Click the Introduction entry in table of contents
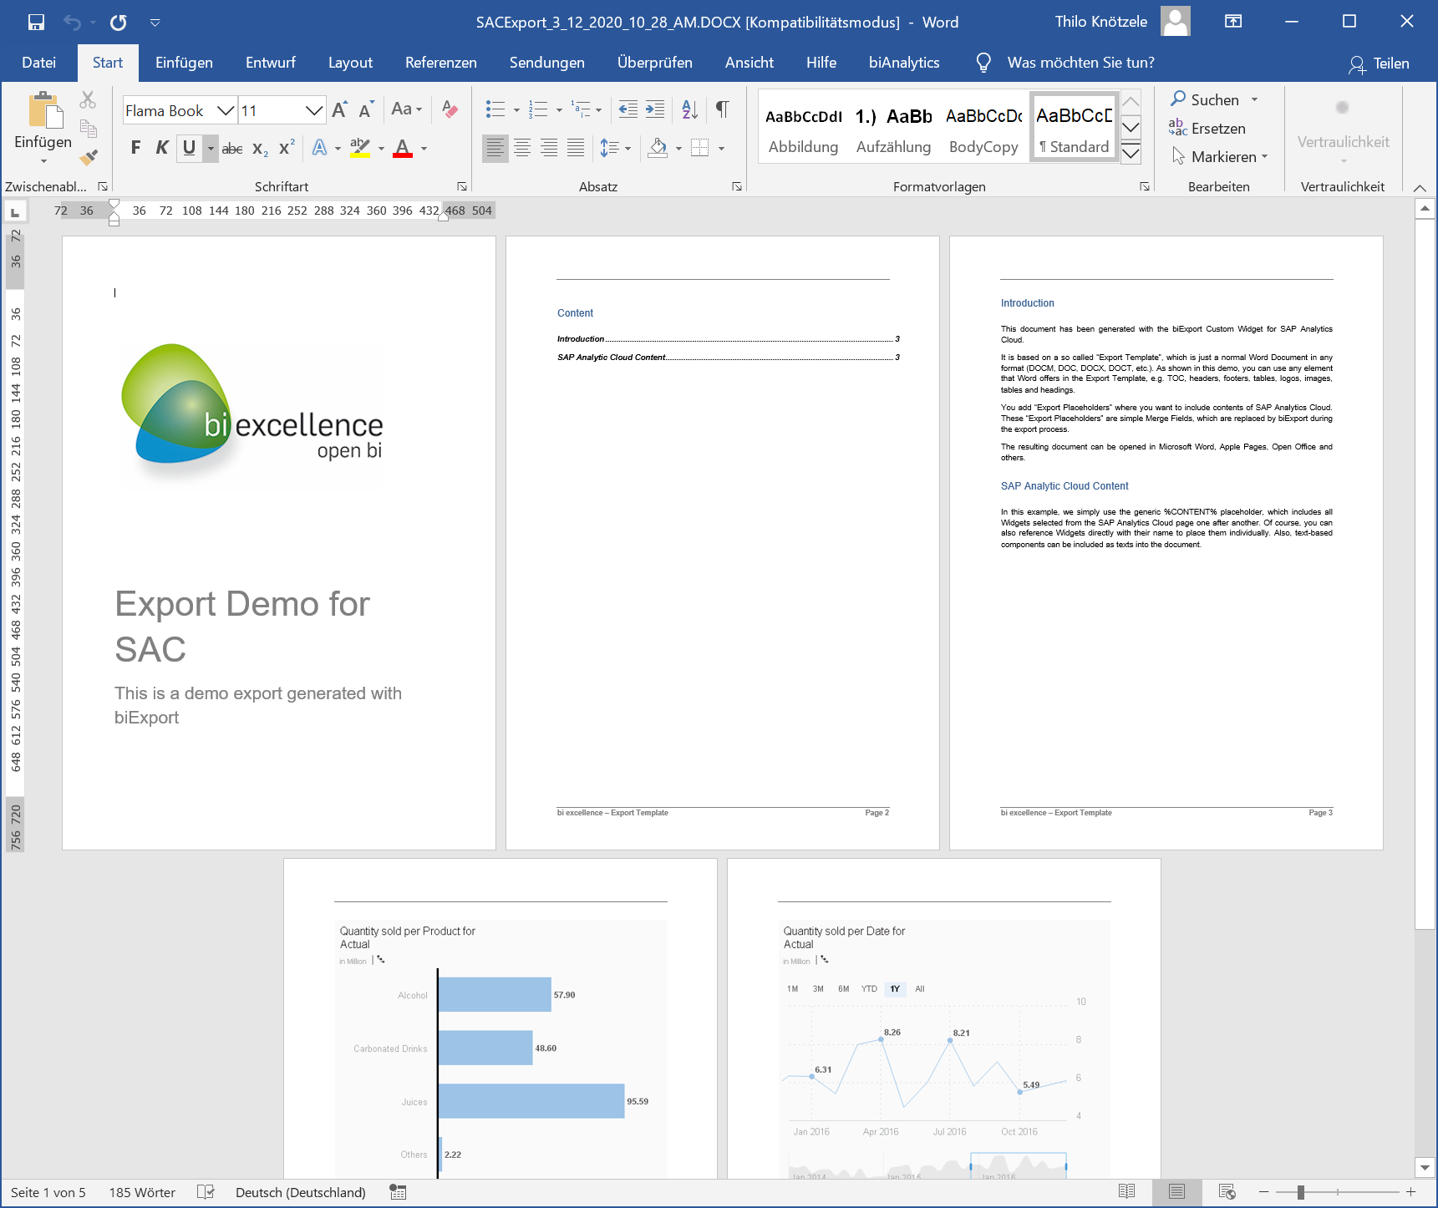This screenshot has width=1438, height=1208. pyautogui.click(x=729, y=338)
